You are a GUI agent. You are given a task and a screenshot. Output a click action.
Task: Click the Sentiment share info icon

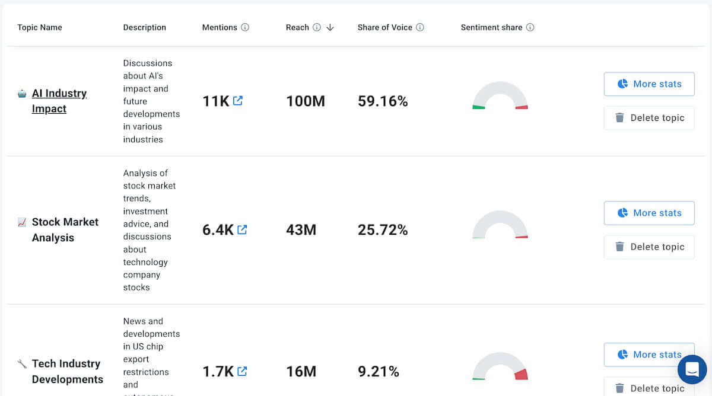click(531, 27)
